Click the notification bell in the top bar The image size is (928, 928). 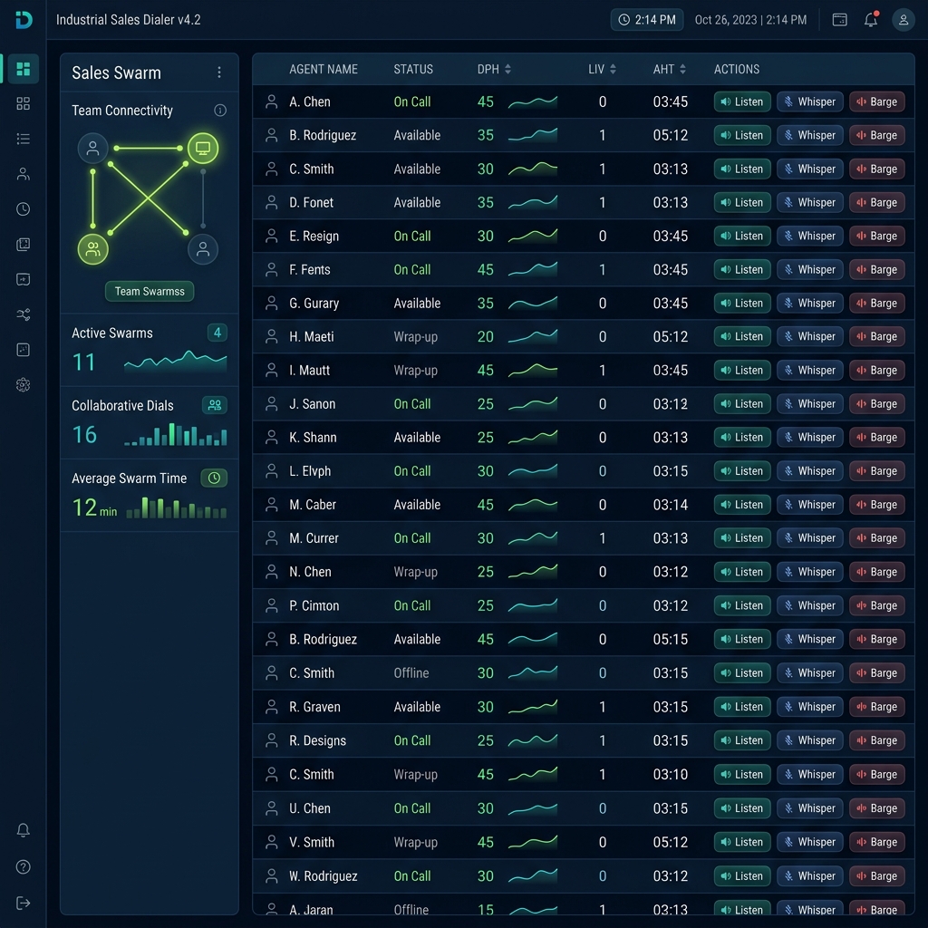[x=869, y=19]
